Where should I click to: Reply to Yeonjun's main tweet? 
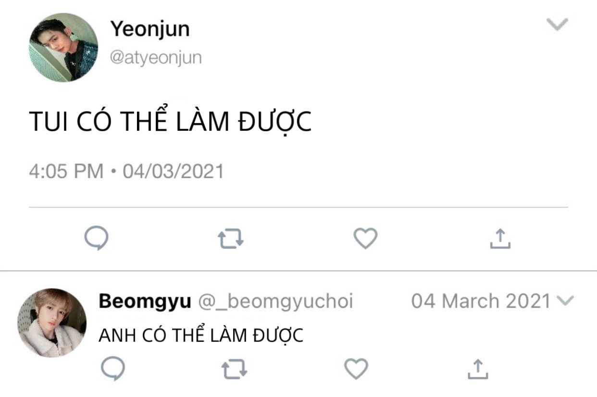[96, 238]
